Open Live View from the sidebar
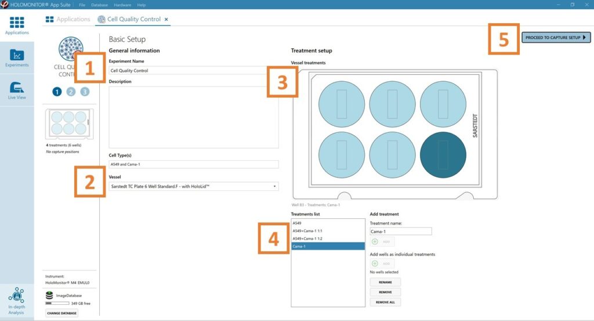This screenshot has width=594, height=321. click(x=17, y=90)
